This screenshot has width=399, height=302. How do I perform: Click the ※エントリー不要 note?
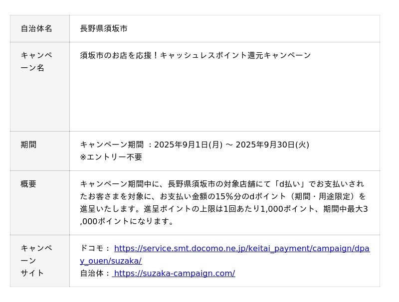111,157
